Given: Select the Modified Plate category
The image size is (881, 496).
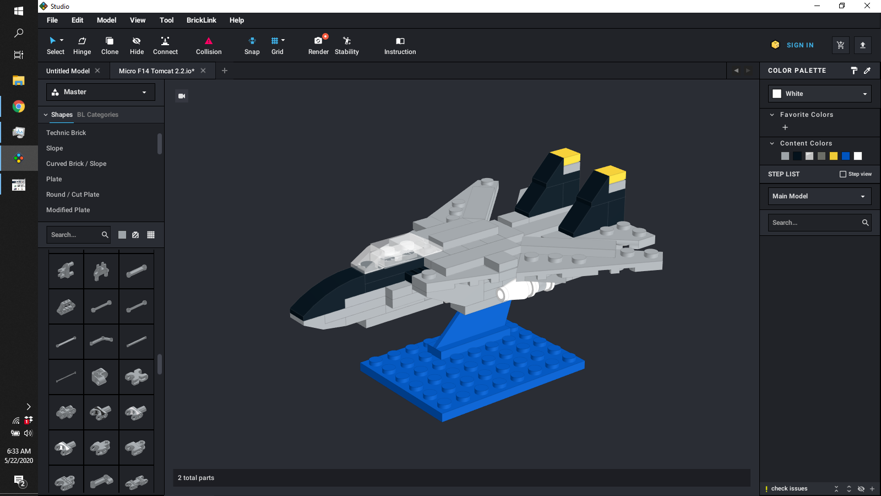Looking at the screenshot, I should 68,210.
